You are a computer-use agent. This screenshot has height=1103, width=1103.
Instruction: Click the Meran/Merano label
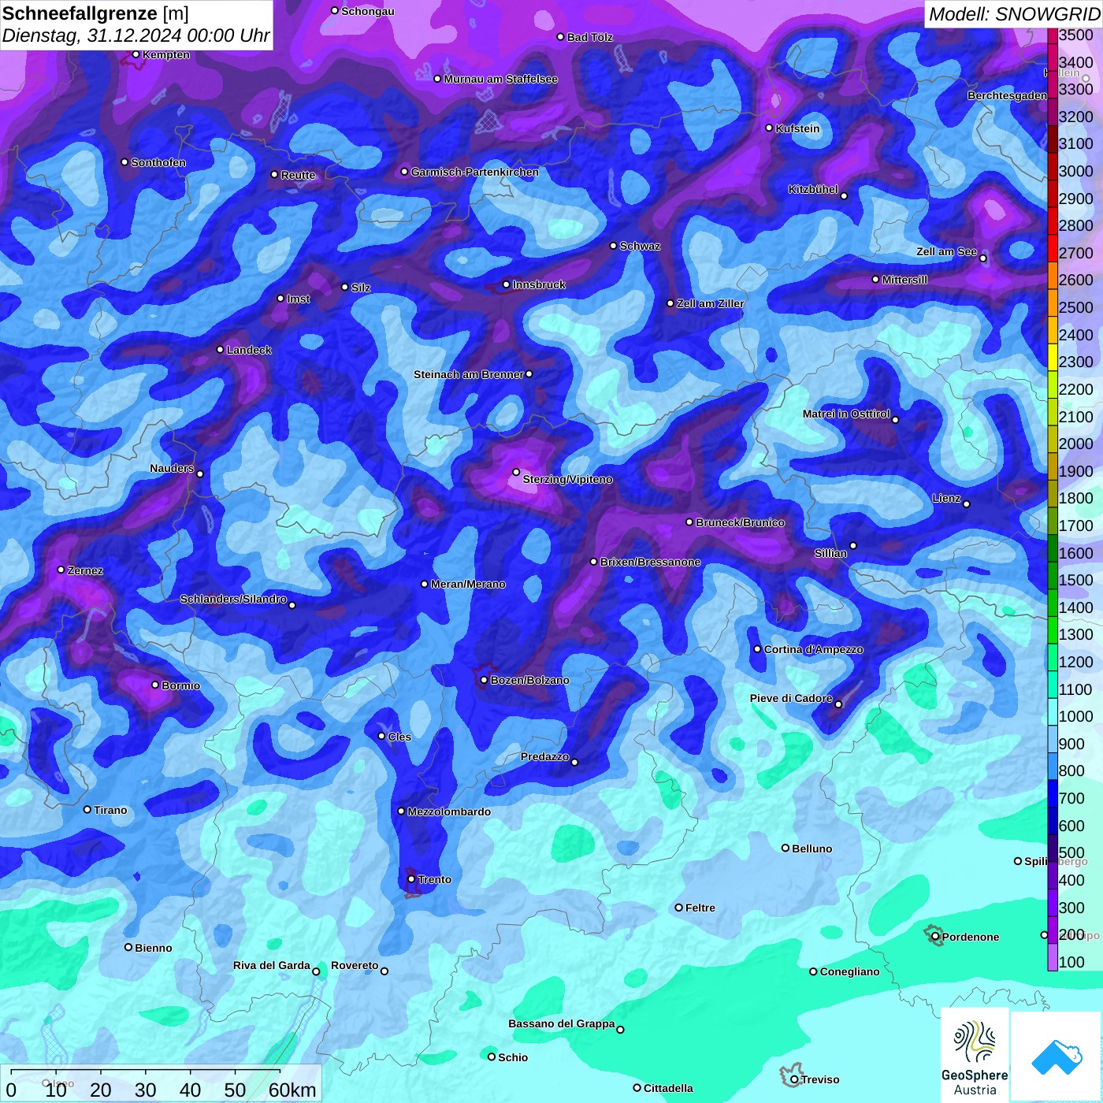[x=468, y=584]
